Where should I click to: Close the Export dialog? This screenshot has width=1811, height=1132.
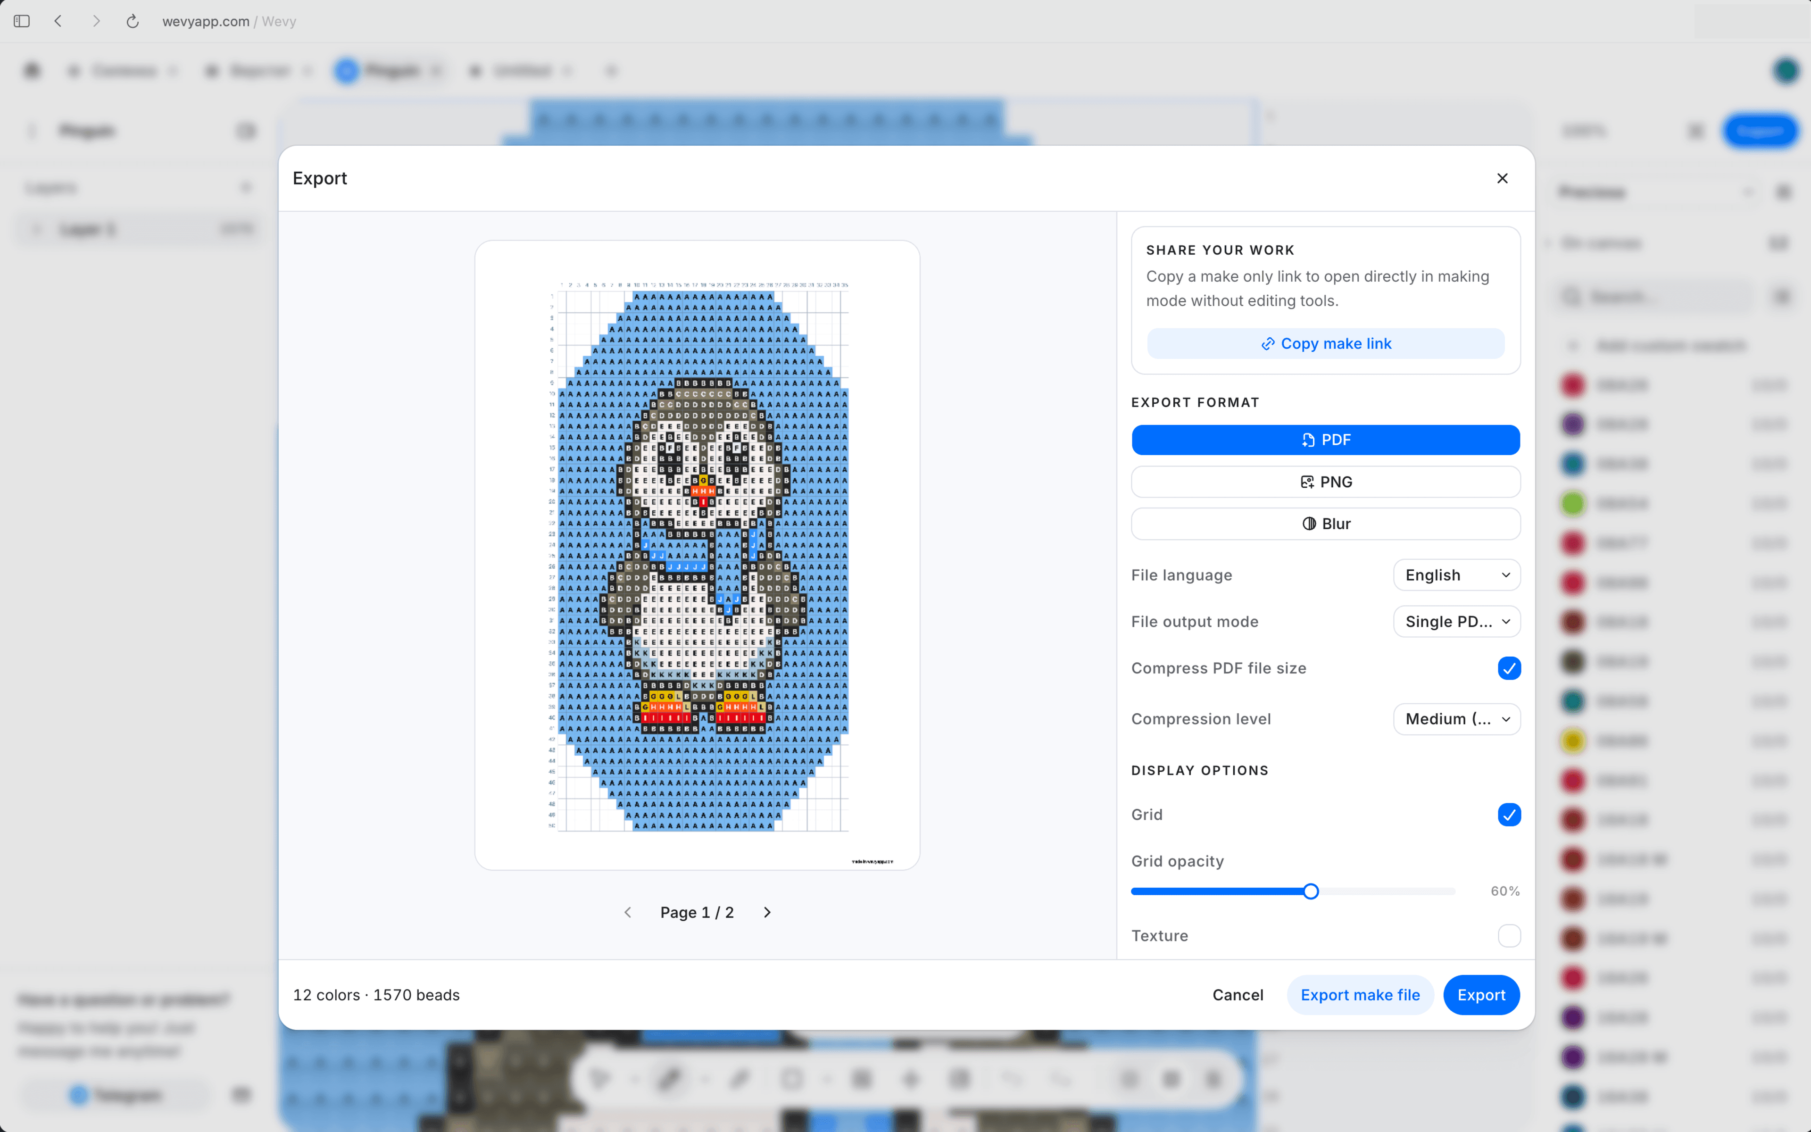(x=1502, y=178)
